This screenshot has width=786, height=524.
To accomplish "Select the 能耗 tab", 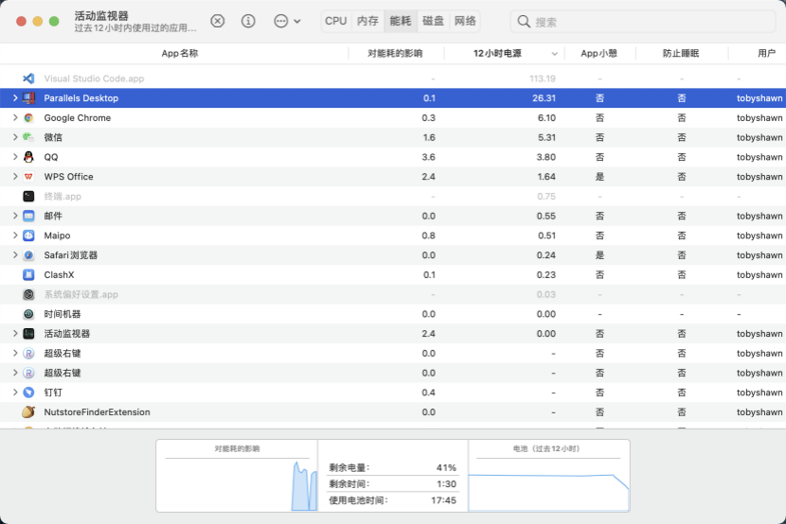I will click(401, 21).
